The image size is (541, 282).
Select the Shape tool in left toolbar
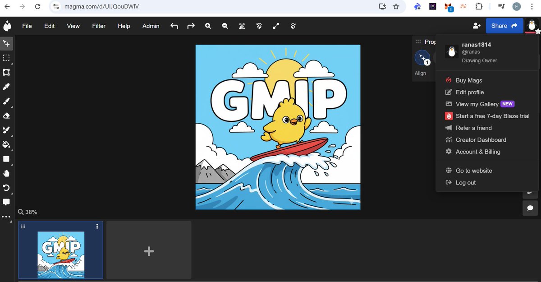tap(6, 159)
